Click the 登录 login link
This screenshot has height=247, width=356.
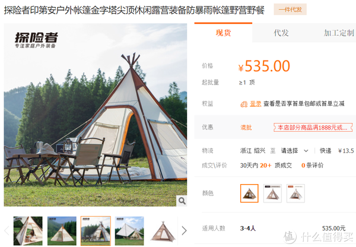click(x=256, y=104)
